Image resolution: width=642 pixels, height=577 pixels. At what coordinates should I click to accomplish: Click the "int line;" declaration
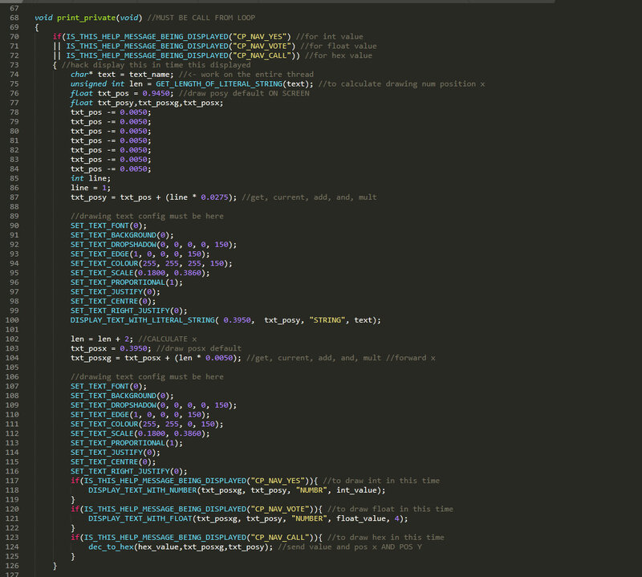88,178
